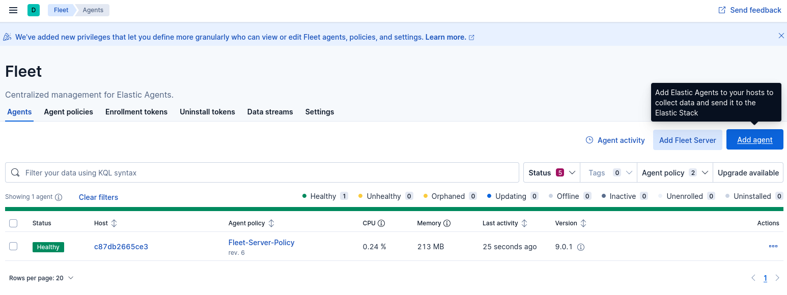This screenshot has height=295, width=787.
Task: Click the Updating count in status summary
Action: pyautogui.click(x=535, y=196)
